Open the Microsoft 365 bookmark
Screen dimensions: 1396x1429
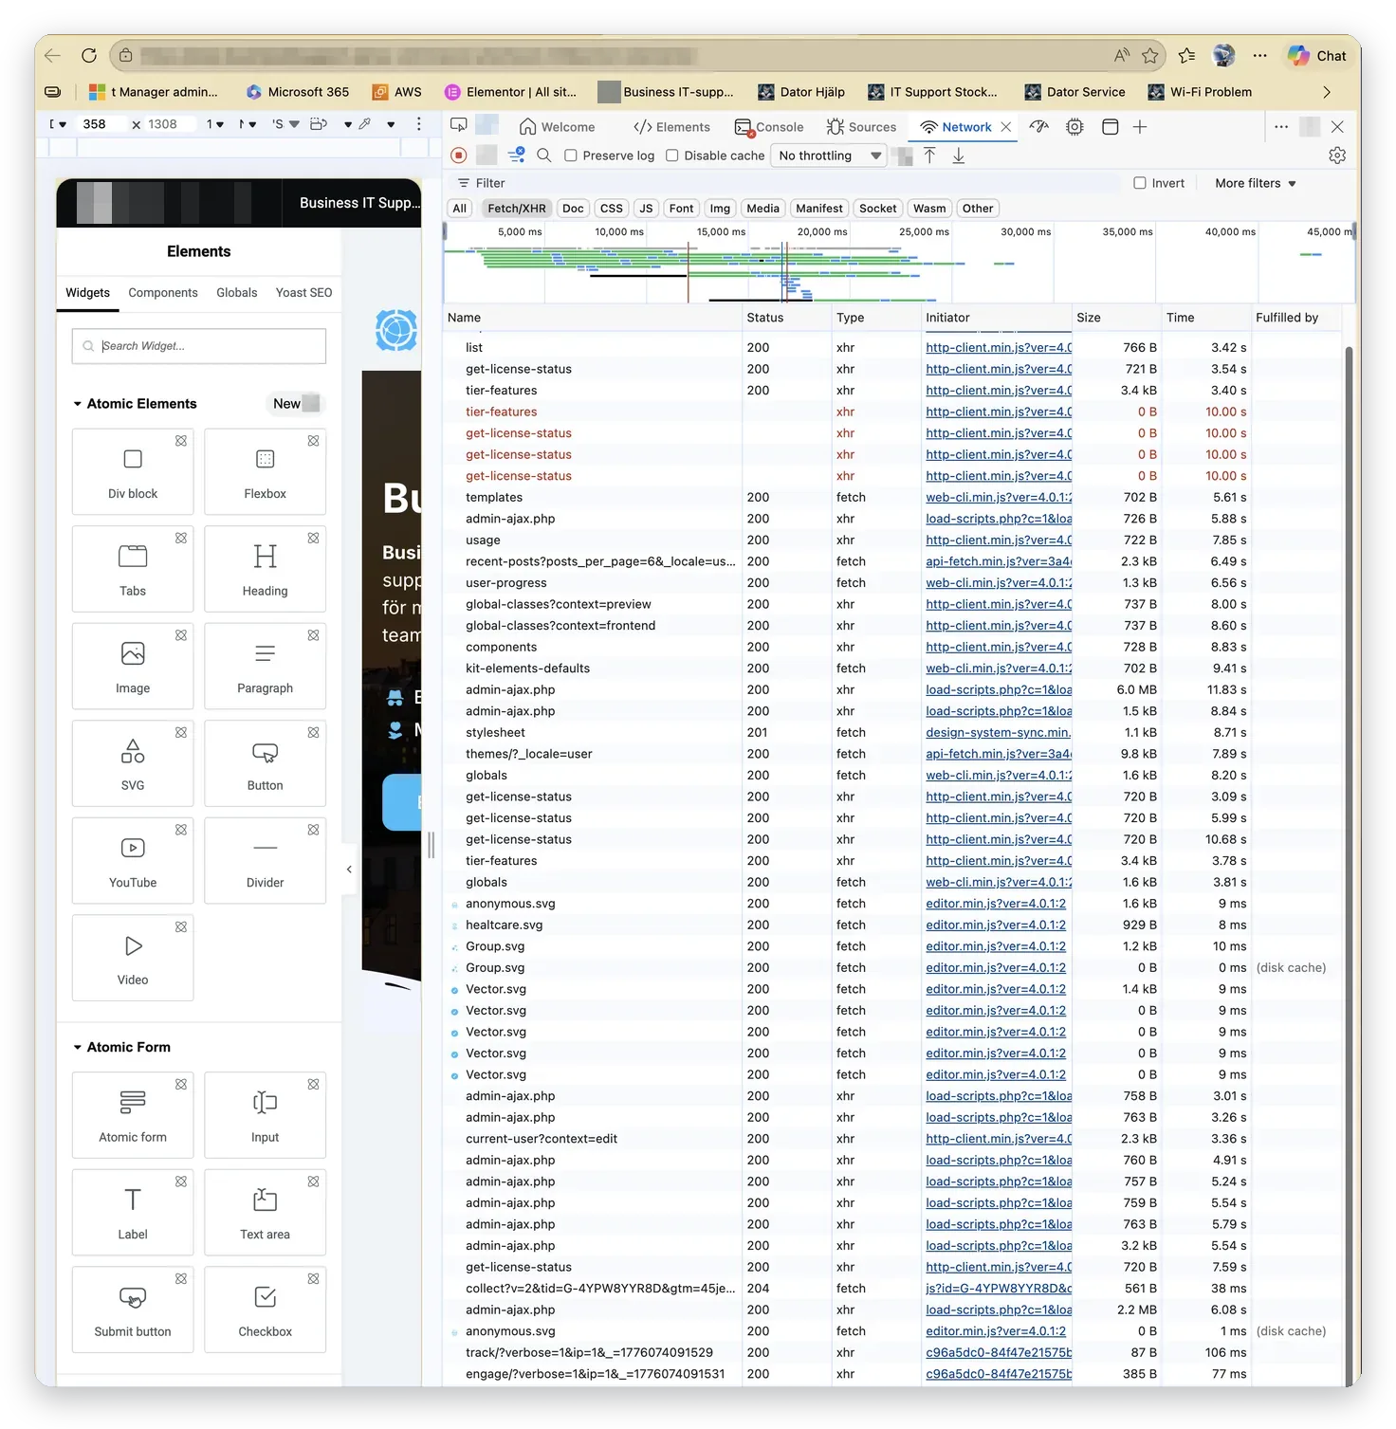pyautogui.click(x=297, y=92)
